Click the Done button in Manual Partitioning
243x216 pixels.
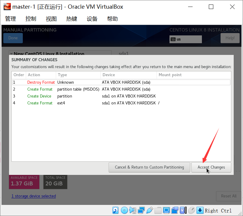tap(13, 38)
